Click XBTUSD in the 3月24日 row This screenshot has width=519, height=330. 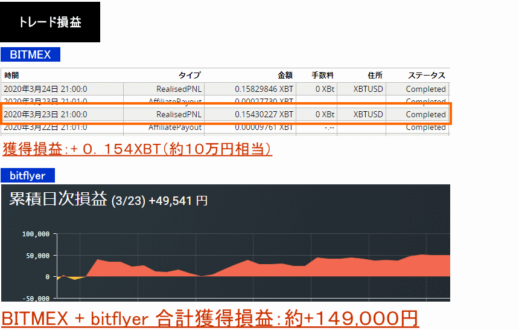click(x=368, y=89)
